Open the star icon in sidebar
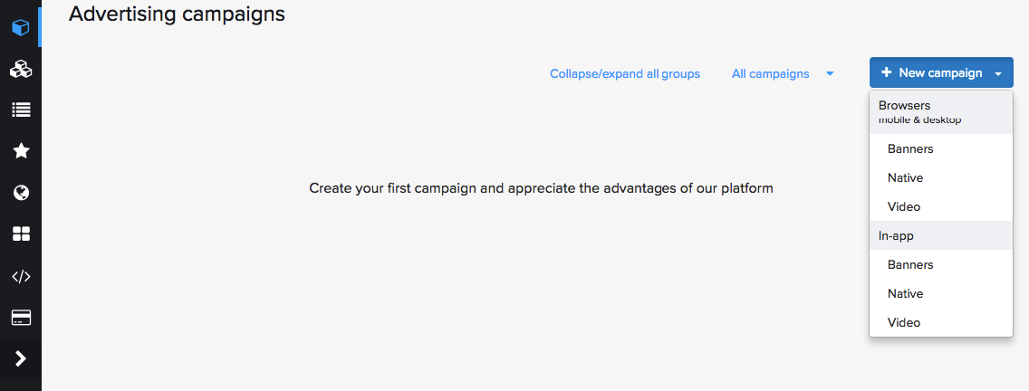 [x=20, y=151]
